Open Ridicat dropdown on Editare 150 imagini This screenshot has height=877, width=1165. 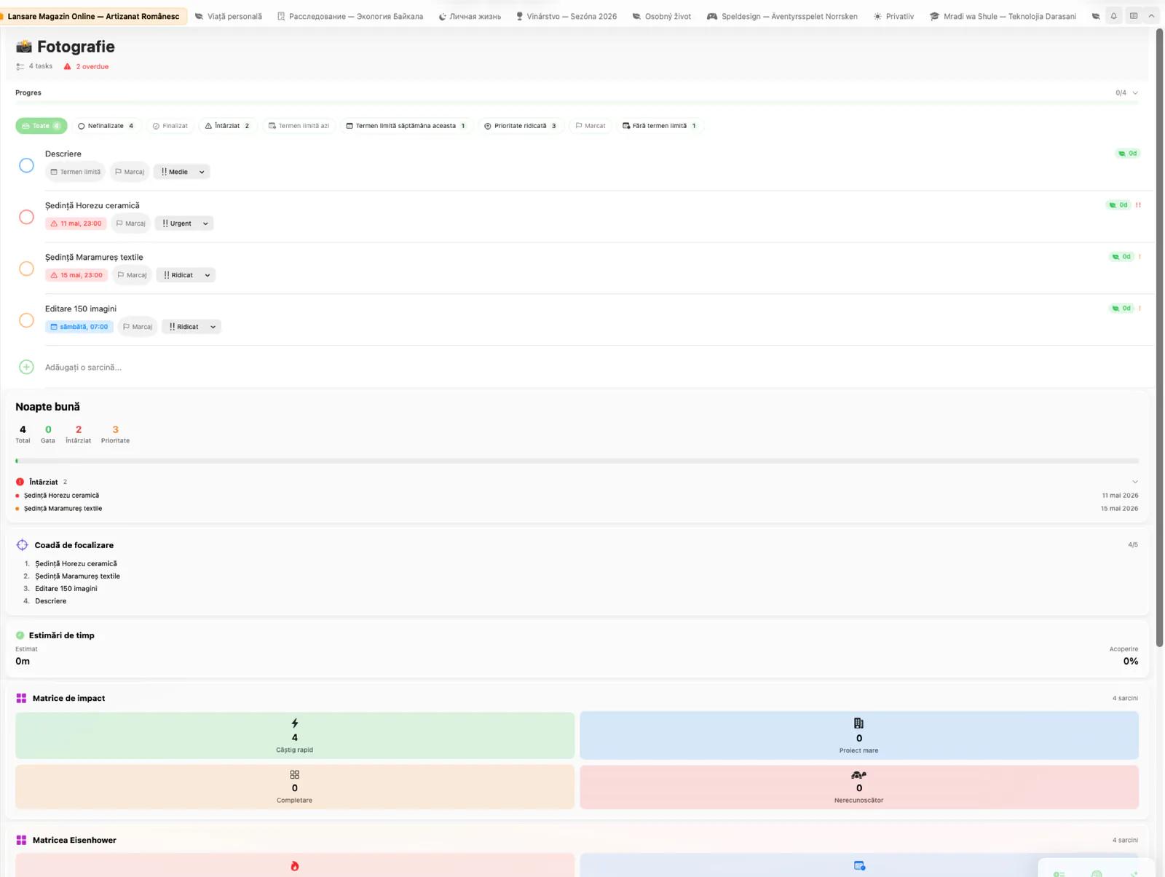[x=191, y=327]
